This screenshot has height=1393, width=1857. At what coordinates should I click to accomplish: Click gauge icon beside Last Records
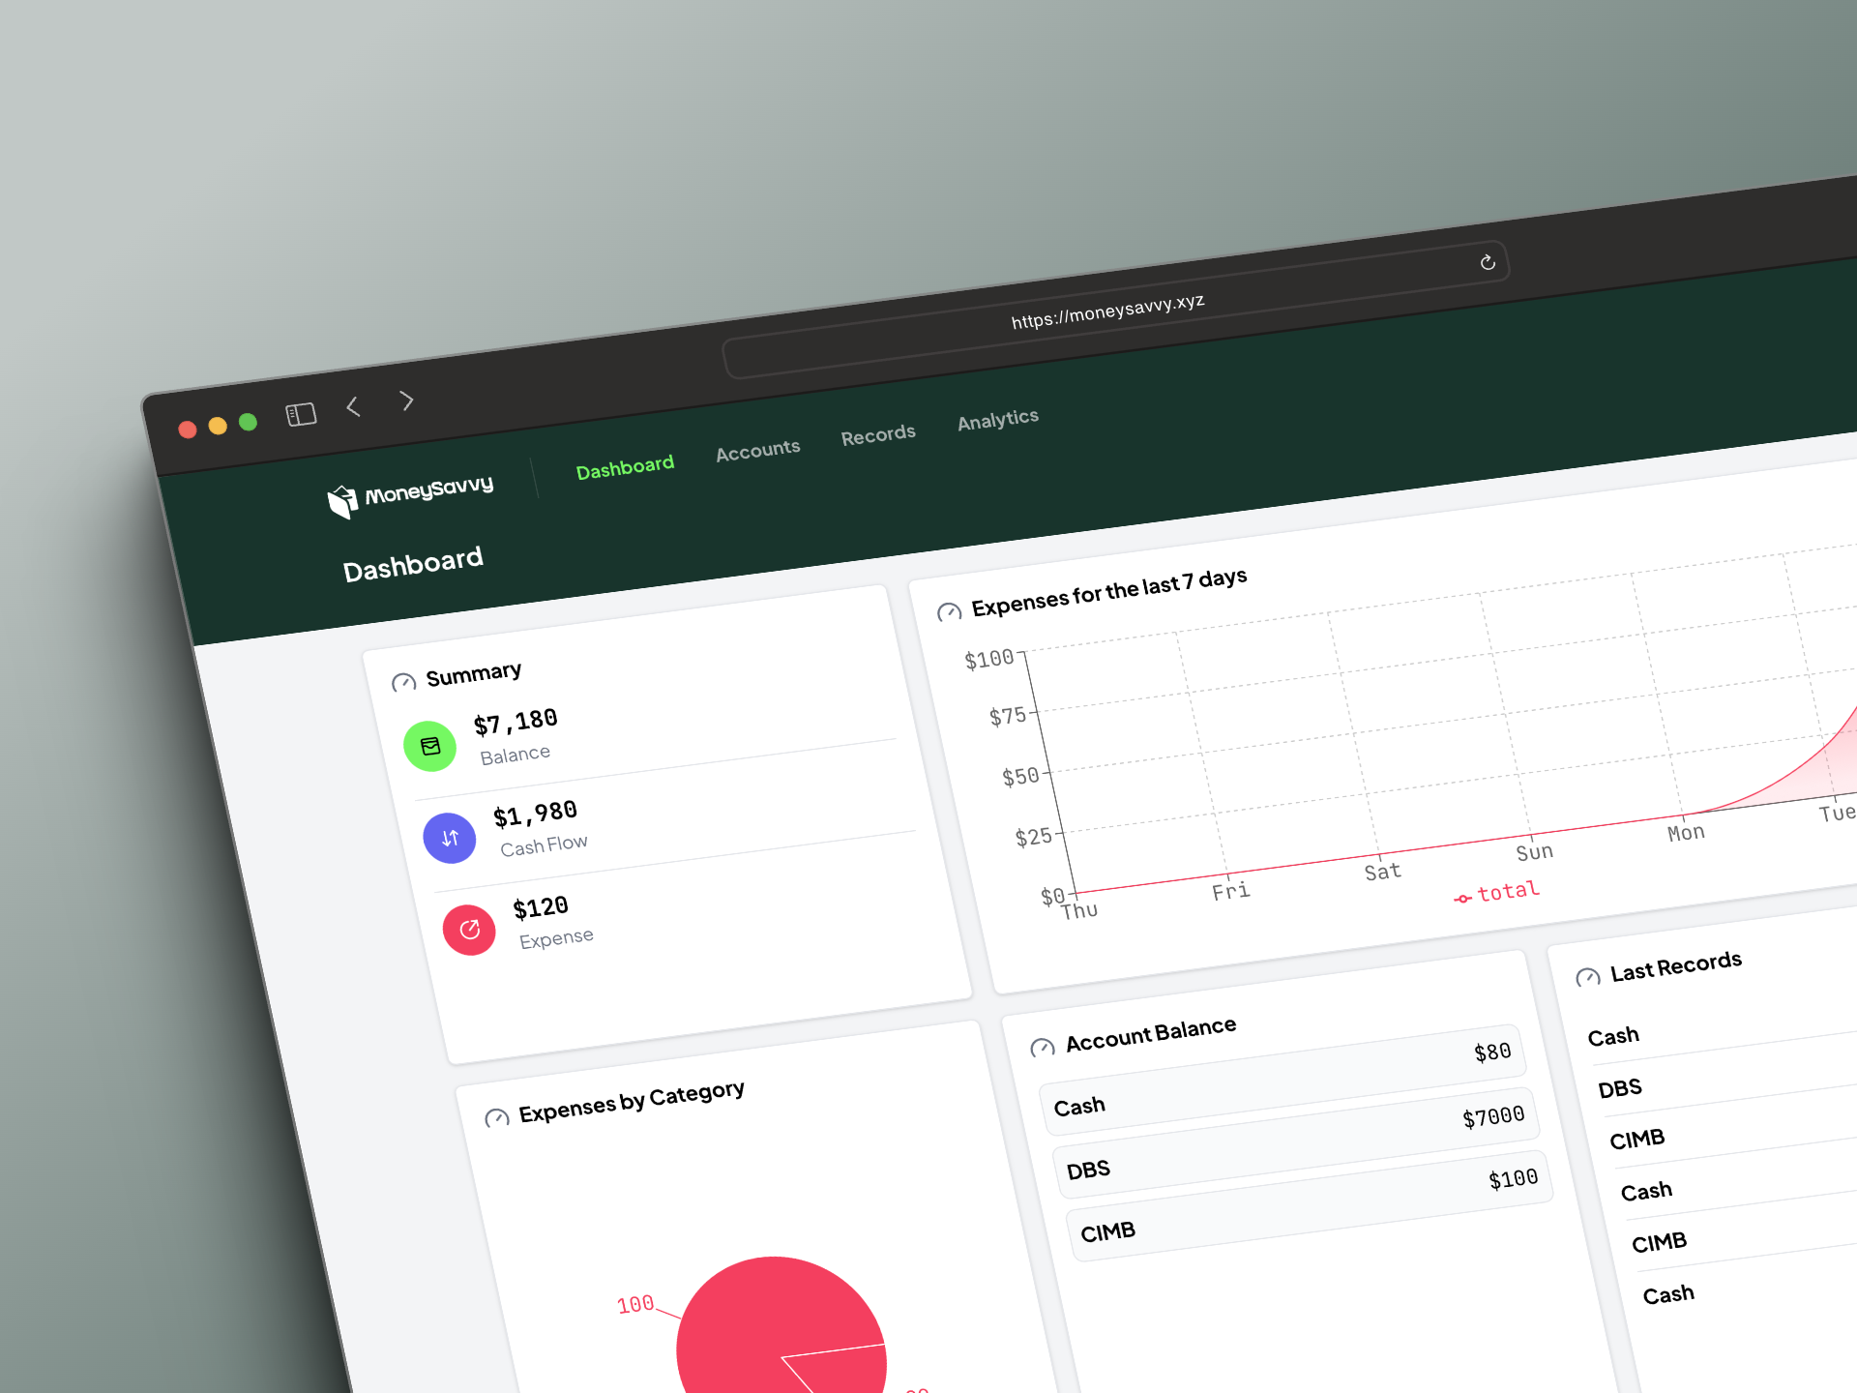pos(1587,977)
